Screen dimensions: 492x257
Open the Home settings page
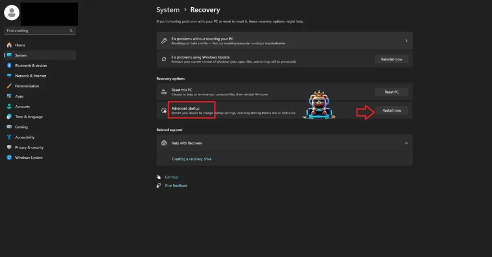pyautogui.click(x=40, y=45)
